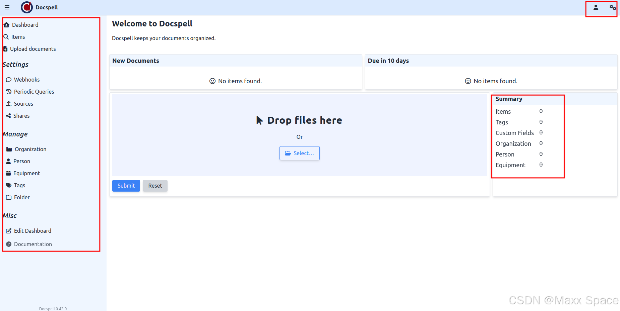Click the Items magnifier icon
This screenshot has height=311, width=620.
[x=6, y=37]
